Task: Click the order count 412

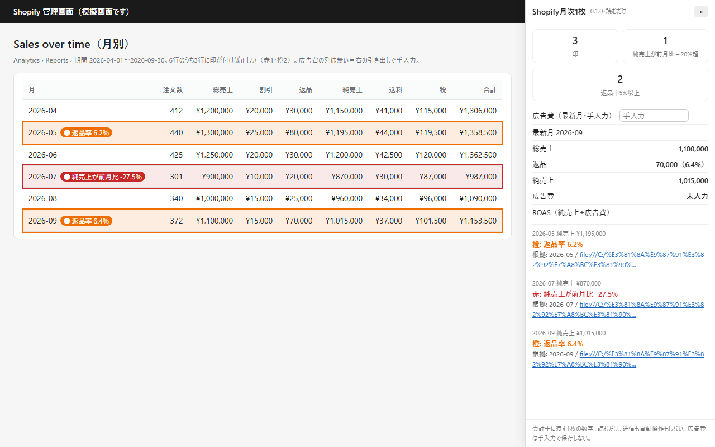Action: (177, 111)
